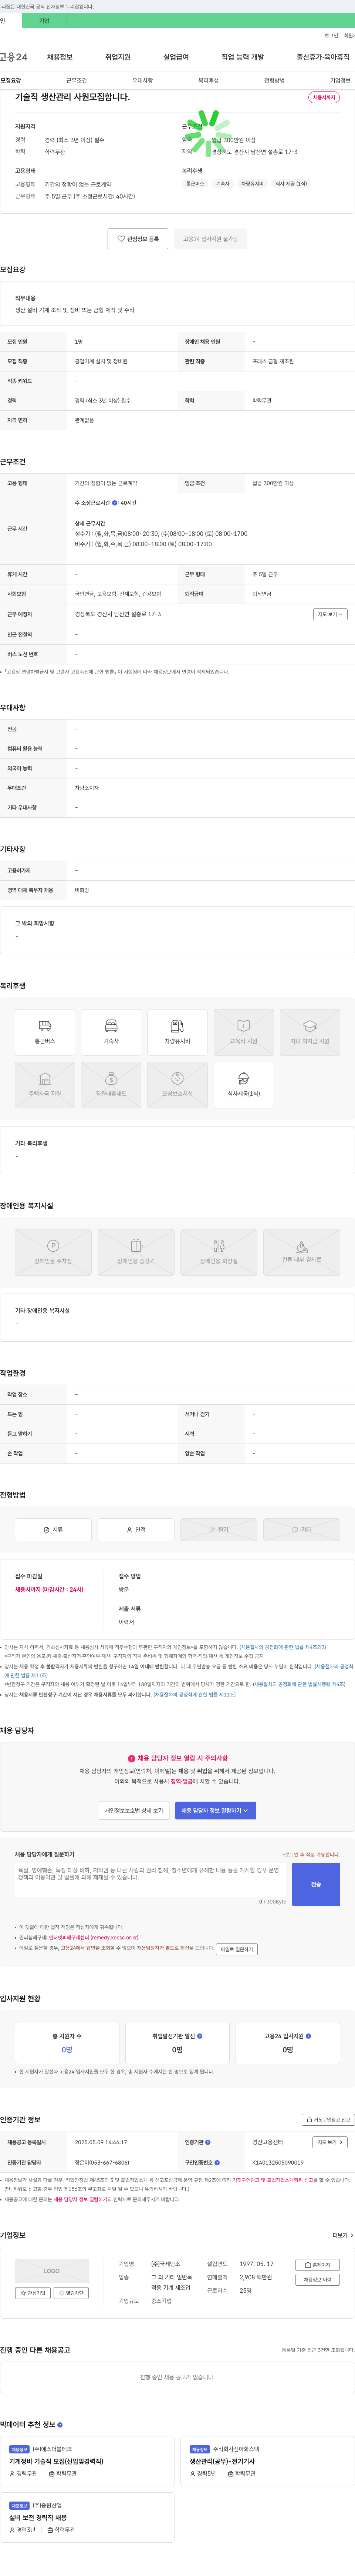The height and width of the screenshot is (2576, 355).
Task: Expand 채용 담당자 정보 열람하기 button
Action: click(x=215, y=1810)
